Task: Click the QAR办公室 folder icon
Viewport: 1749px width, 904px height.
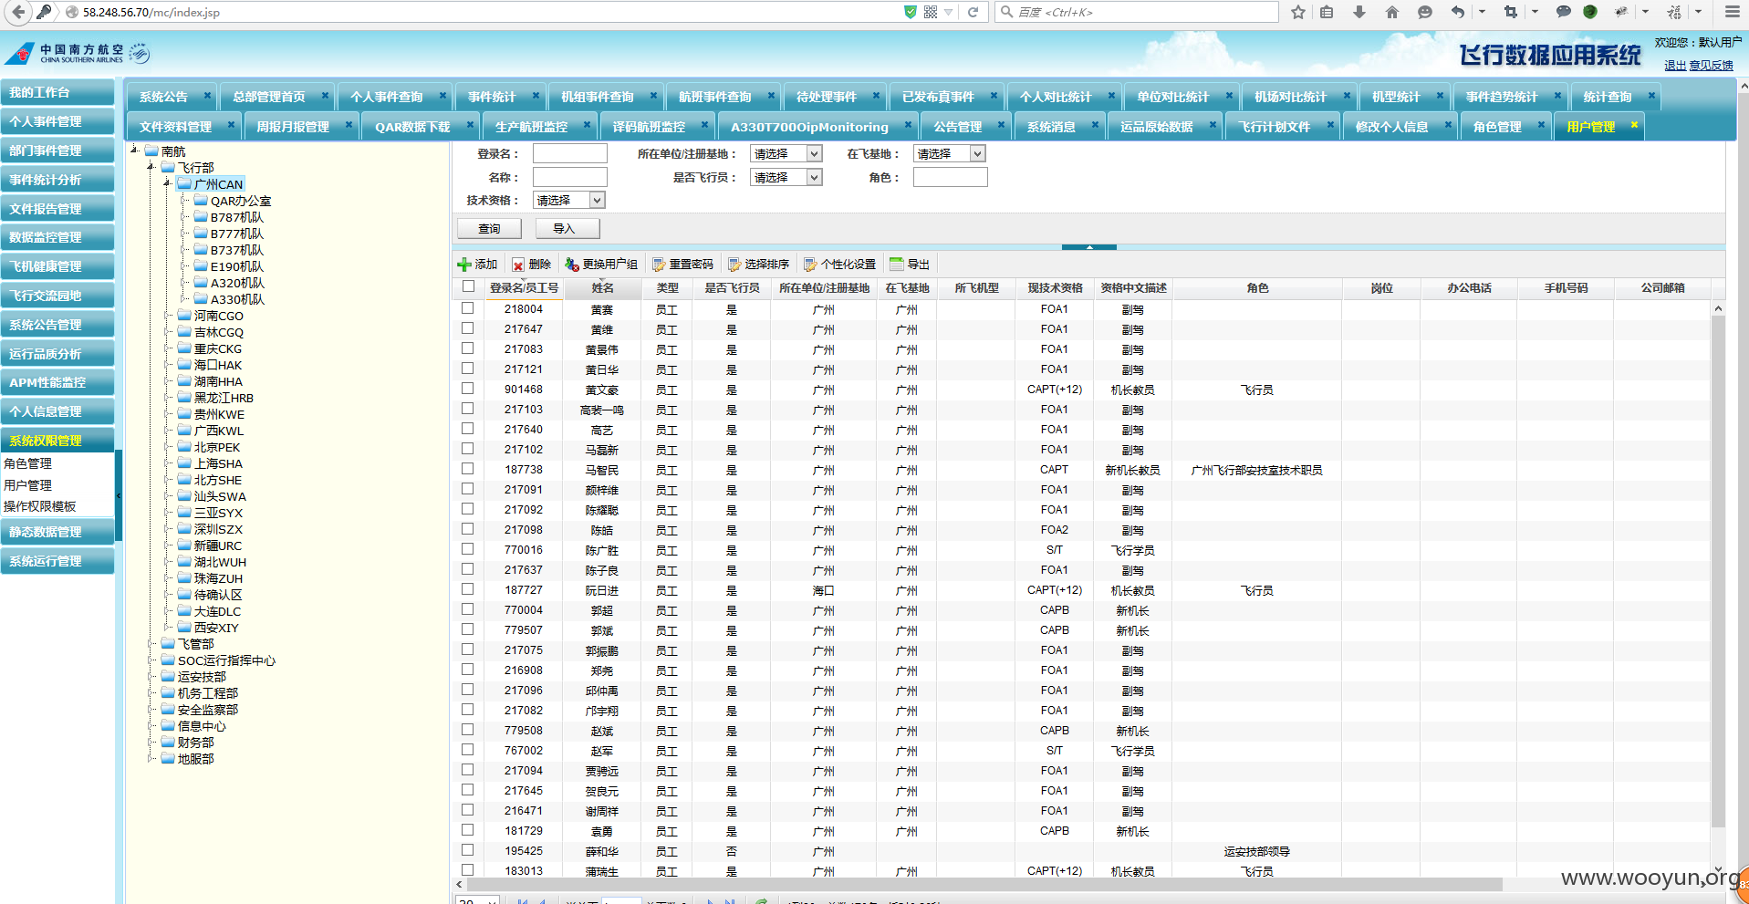Action: click(x=201, y=200)
